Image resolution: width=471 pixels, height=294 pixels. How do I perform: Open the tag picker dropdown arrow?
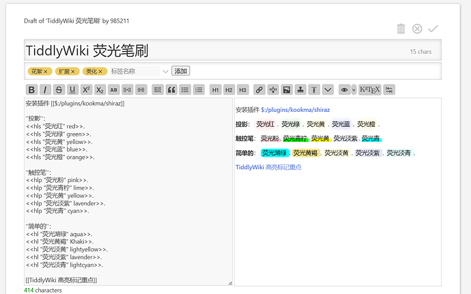point(165,72)
